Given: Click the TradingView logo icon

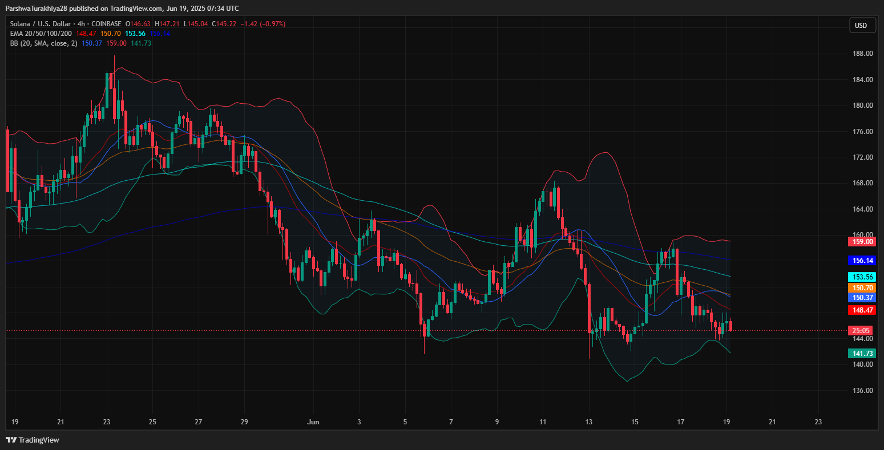Looking at the screenshot, I should (11, 440).
